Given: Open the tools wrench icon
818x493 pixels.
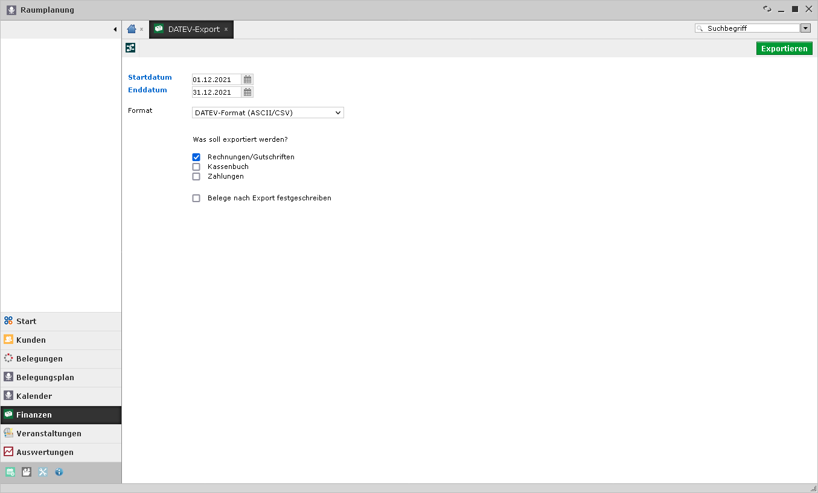Looking at the screenshot, I should 43,472.
